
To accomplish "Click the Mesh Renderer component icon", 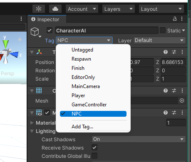I will point(39,113).
